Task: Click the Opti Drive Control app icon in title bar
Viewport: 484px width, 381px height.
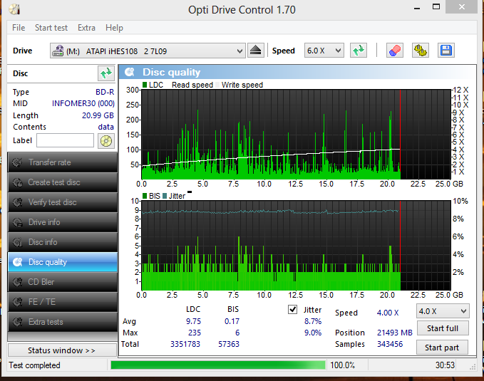Action: 14,9
